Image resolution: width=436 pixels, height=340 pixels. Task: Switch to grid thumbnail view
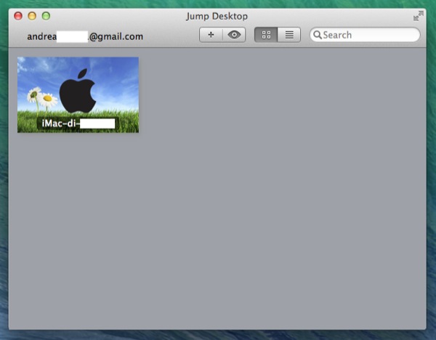[x=266, y=35]
